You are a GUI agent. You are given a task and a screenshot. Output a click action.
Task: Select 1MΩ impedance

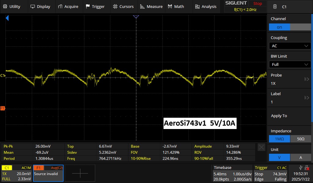point(279,139)
